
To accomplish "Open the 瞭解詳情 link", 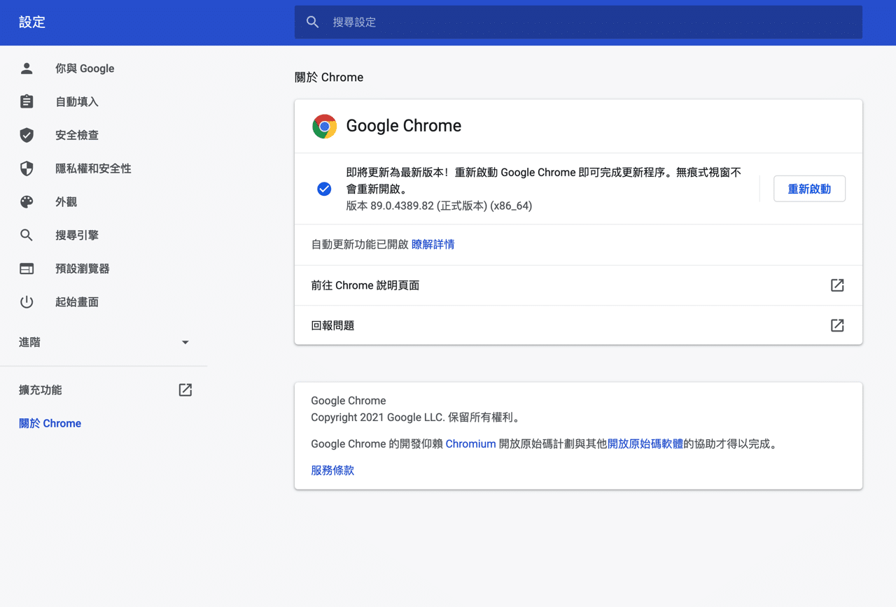I will click(433, 244).
